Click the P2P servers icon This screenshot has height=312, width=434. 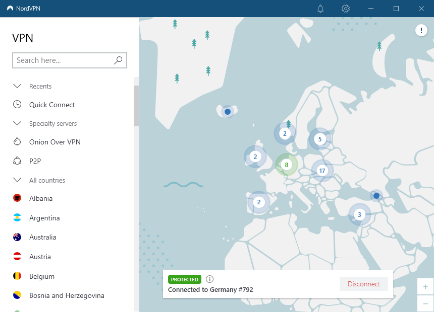click(17, 161)
